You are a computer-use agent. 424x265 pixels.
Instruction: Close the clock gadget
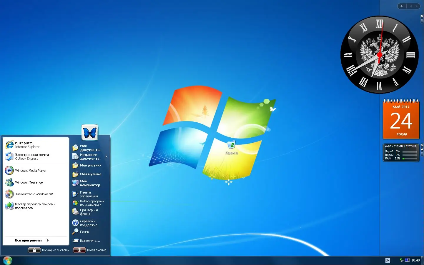pyautogui.click(x=422, y=16)
